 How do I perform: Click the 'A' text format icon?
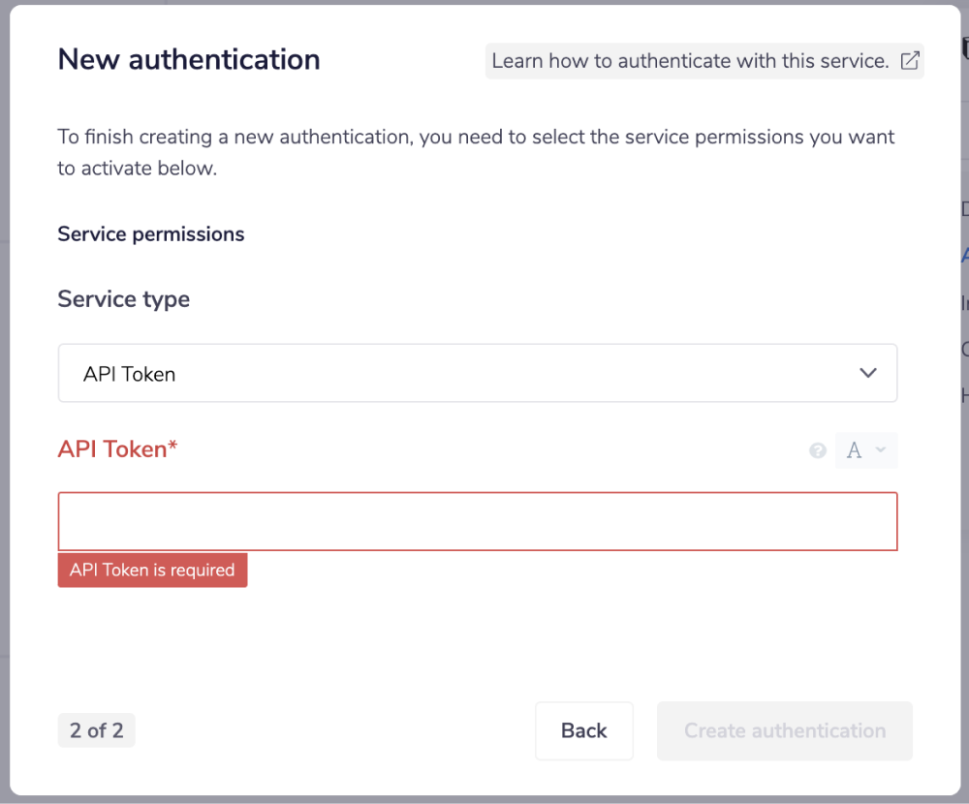(x=854, y=450)
